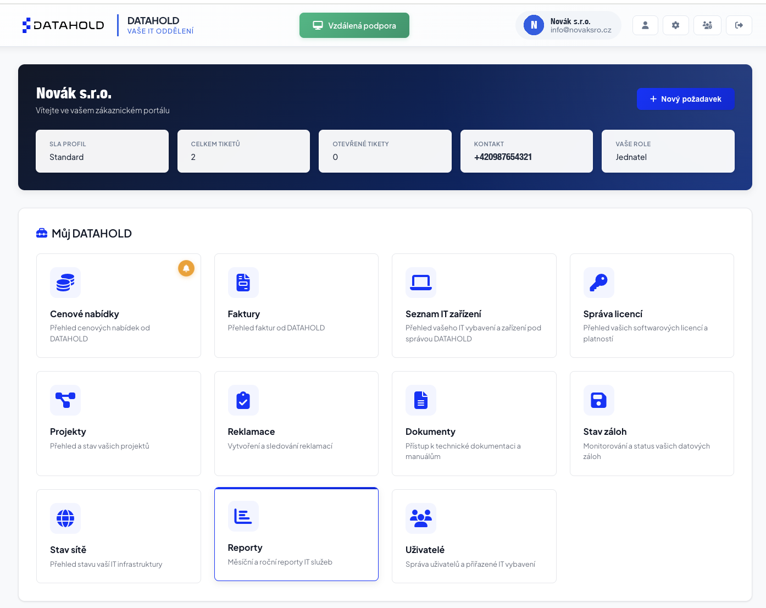This screenshot has width=766, height=608.
Task: Open the Uživatelé management card
Action: [474, 536]
